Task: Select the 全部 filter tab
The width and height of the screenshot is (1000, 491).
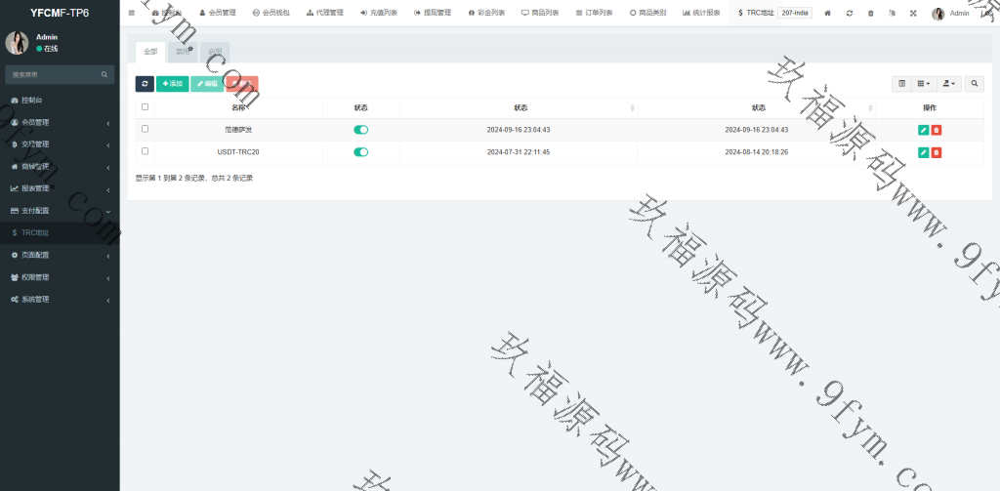Action: (x=149, y=51)
